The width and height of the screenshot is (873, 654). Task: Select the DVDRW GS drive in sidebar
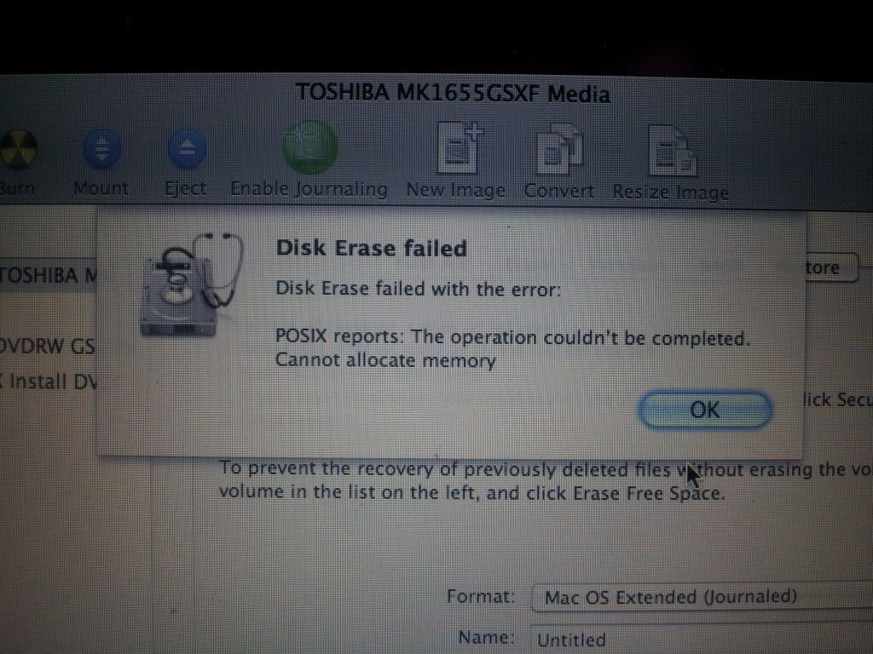48,346
